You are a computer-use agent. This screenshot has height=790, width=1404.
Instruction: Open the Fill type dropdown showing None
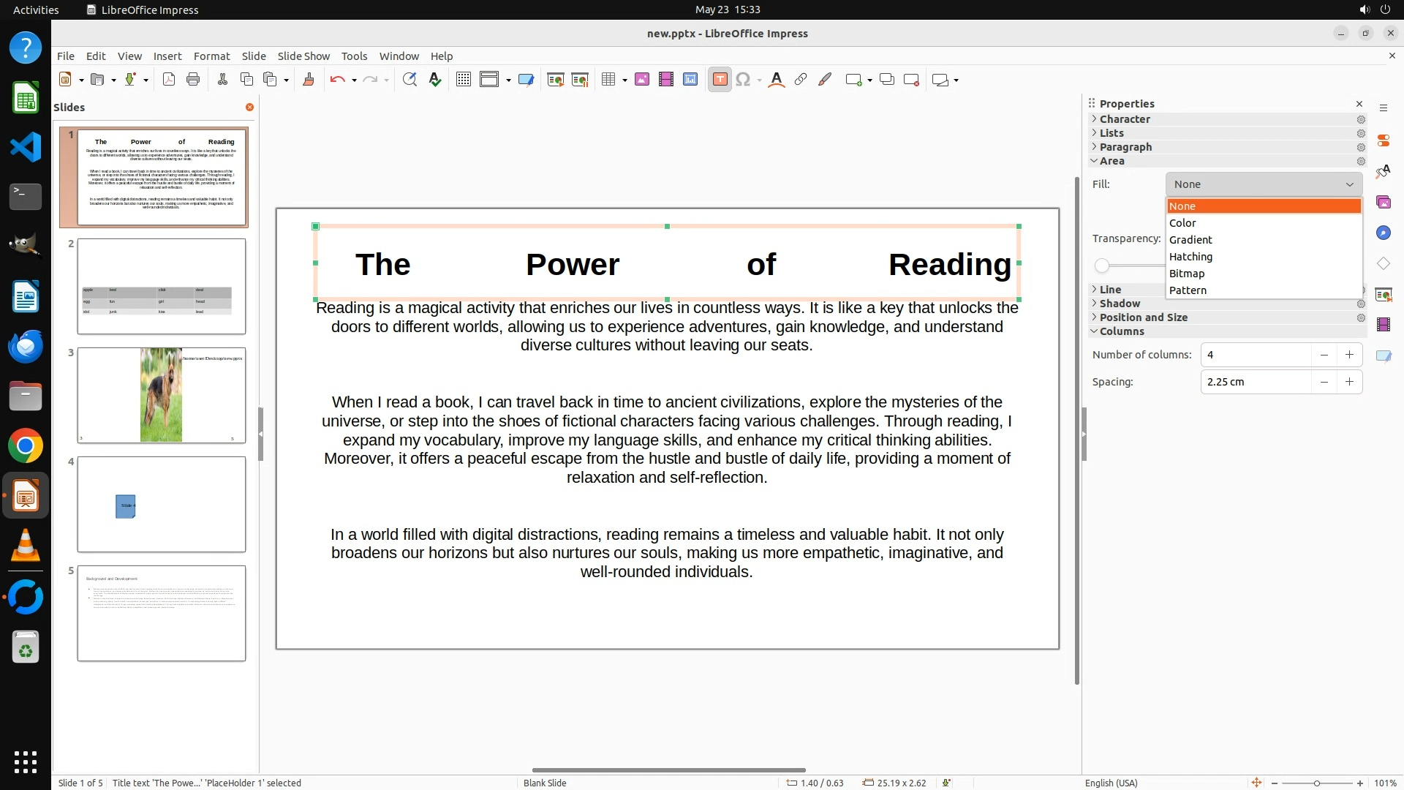point(1264,184)
